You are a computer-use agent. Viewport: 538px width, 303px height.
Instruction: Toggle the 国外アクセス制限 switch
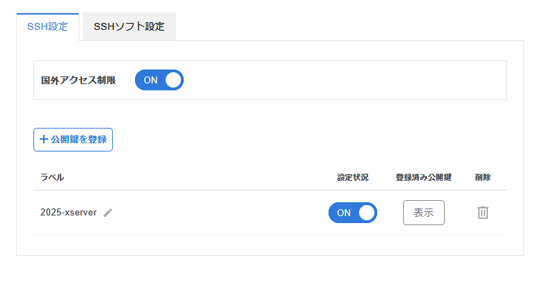click(x=159, y=80)
